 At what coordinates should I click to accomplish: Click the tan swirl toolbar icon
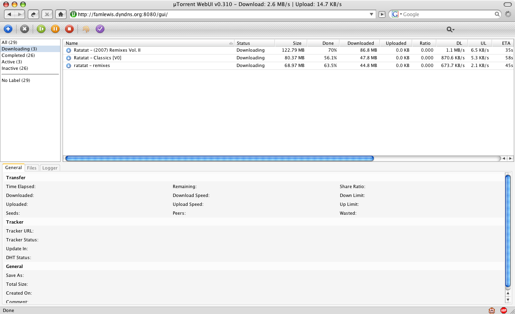coord(86,29)
